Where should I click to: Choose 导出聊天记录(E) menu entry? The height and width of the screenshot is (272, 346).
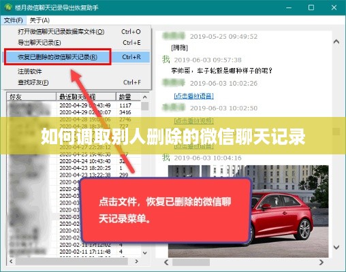tap(77, 43)
